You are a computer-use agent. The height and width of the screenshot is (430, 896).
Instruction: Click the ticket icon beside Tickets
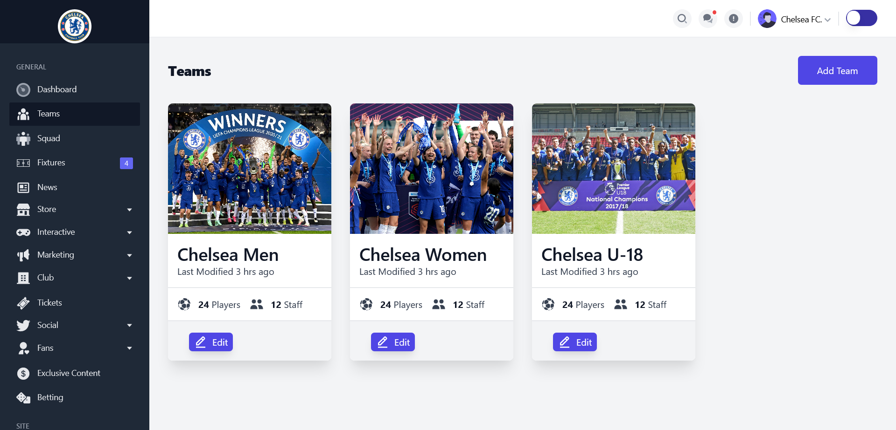point(23,303)
